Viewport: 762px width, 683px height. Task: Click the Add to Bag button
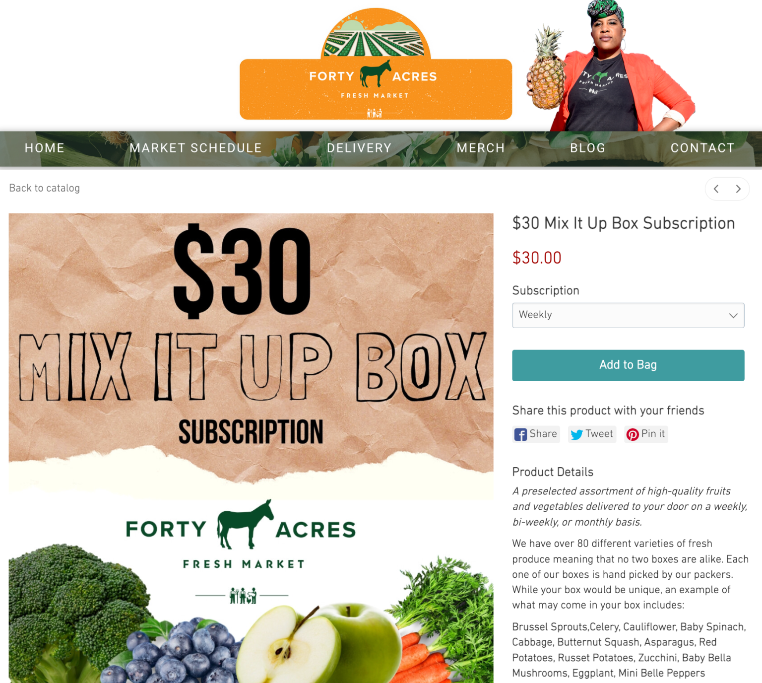pos(628,365)
